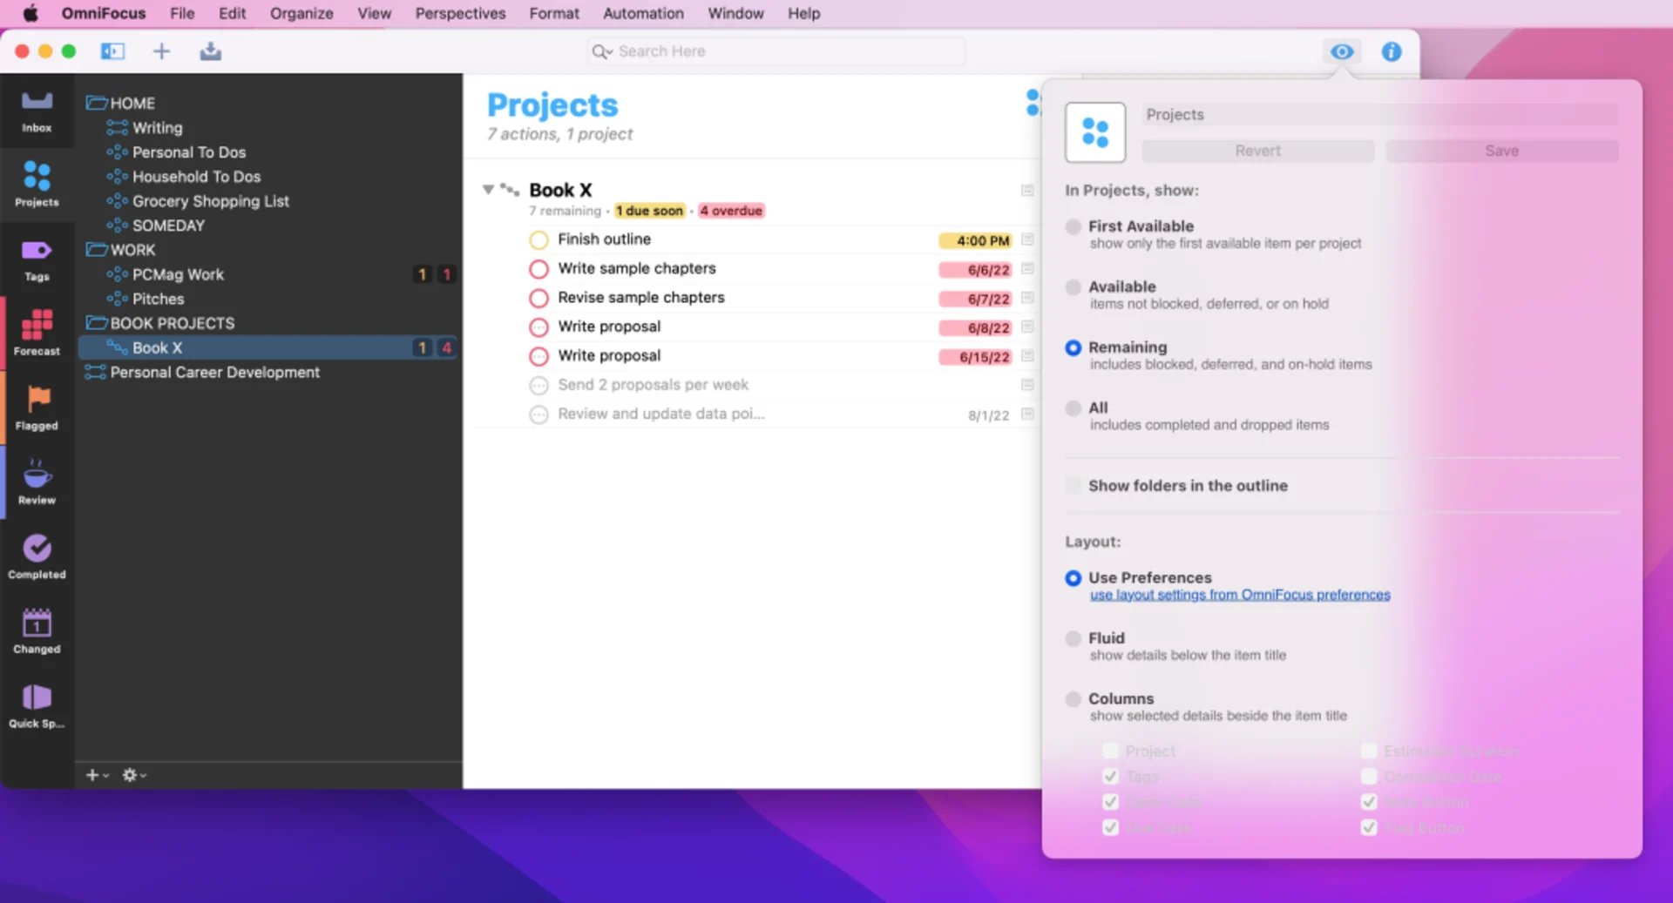Show the Completed perspective
Image resolution: width=1673 pixels, height=903 pixels.
pyautogui.click(x=37, y=556)
